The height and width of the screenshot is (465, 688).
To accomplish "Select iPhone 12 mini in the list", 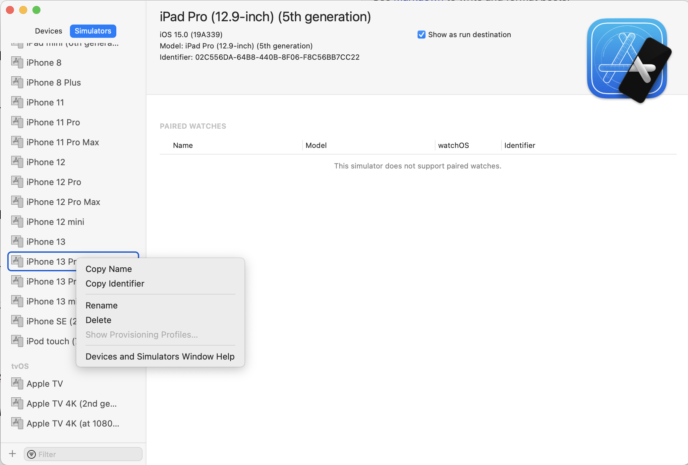I will pyautogui.click(x=73, y=222).
